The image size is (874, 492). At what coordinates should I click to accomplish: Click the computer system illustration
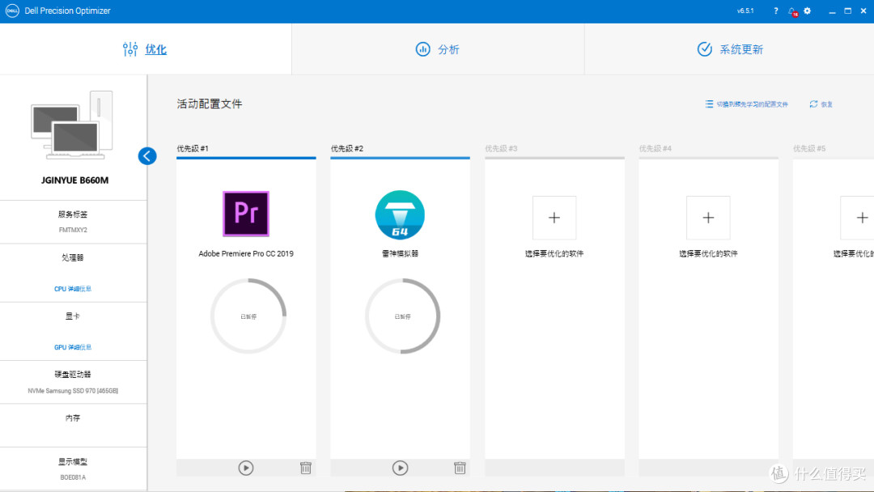pyautogui.click(x=71, y=125)
